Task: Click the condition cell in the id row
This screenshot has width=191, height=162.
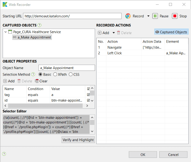Action: click(x=38, y=100)
